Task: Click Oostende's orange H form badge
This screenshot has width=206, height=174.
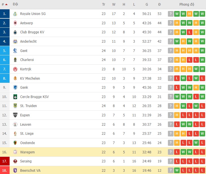Action: (177, 143)
